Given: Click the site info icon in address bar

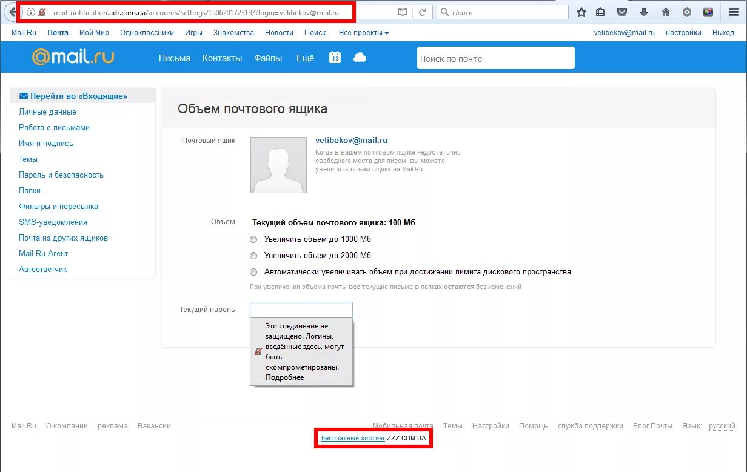Looking at the screenshot, I should [x=31, y=12].
